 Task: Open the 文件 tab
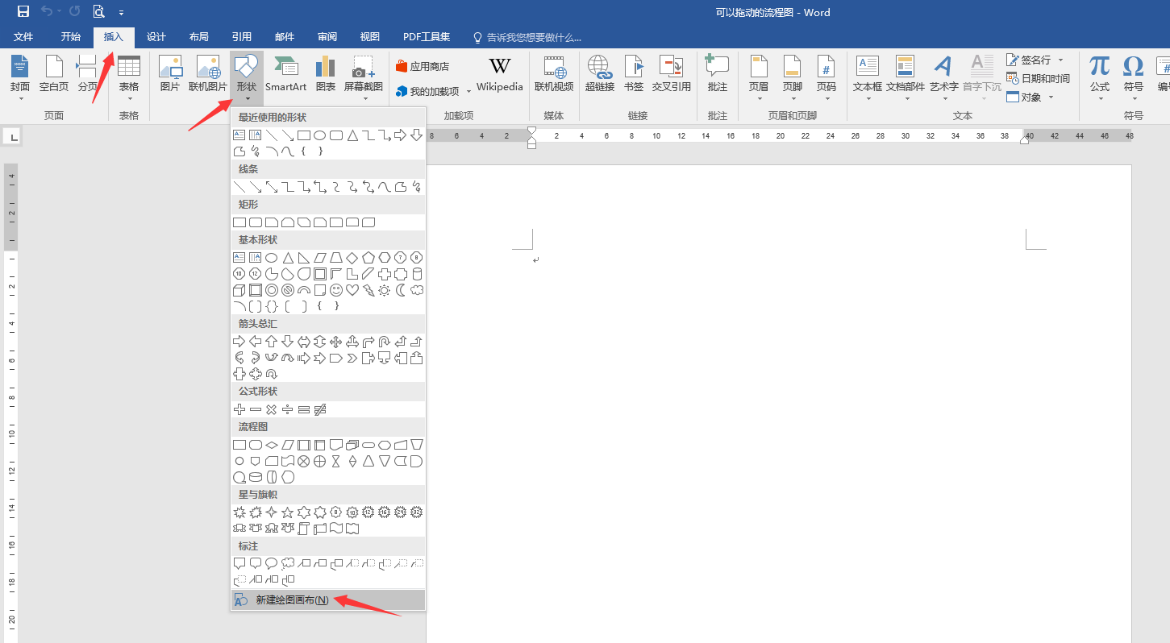pyautogui.click(x=23, y=37)
